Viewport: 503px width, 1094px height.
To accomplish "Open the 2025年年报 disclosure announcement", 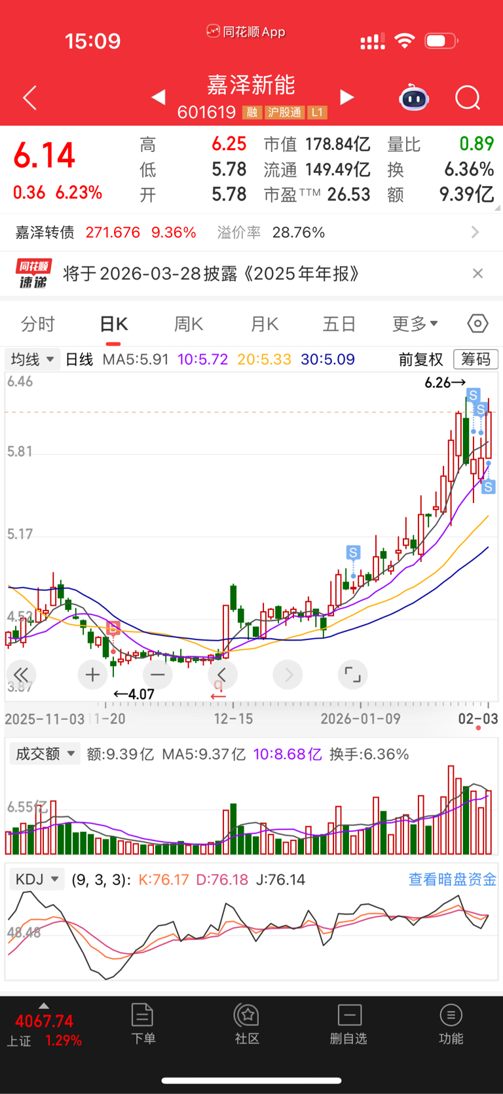I will point(211,273).
